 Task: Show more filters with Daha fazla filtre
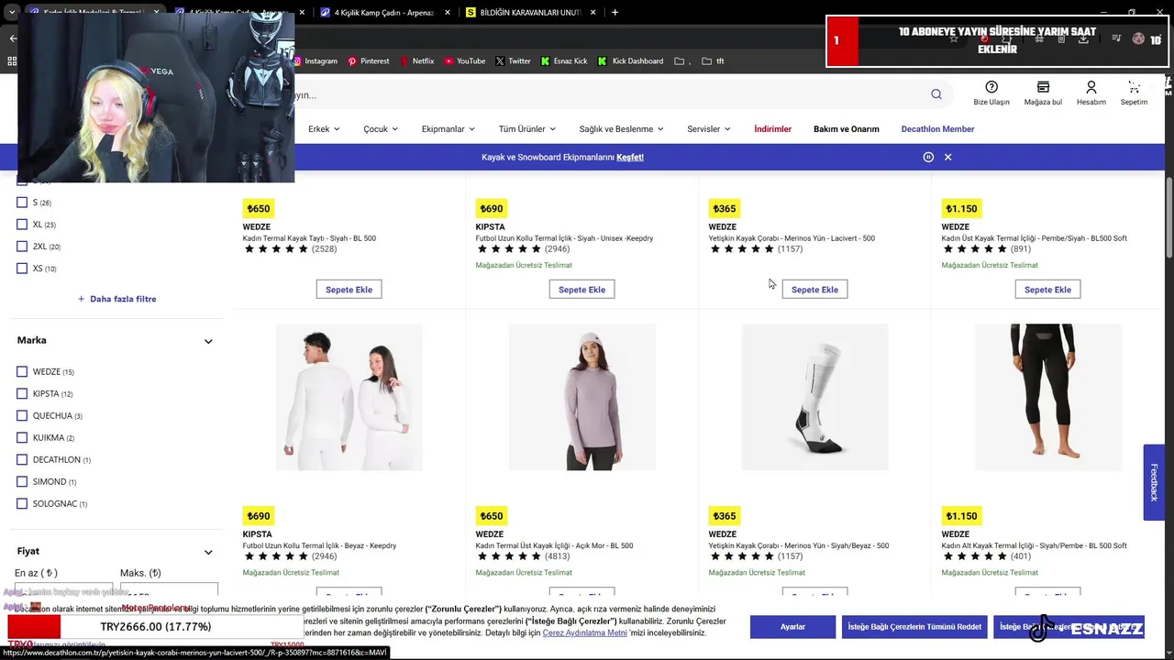coord(116,299)
